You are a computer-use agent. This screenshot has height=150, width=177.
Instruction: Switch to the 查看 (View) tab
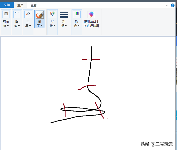[34, 5]
